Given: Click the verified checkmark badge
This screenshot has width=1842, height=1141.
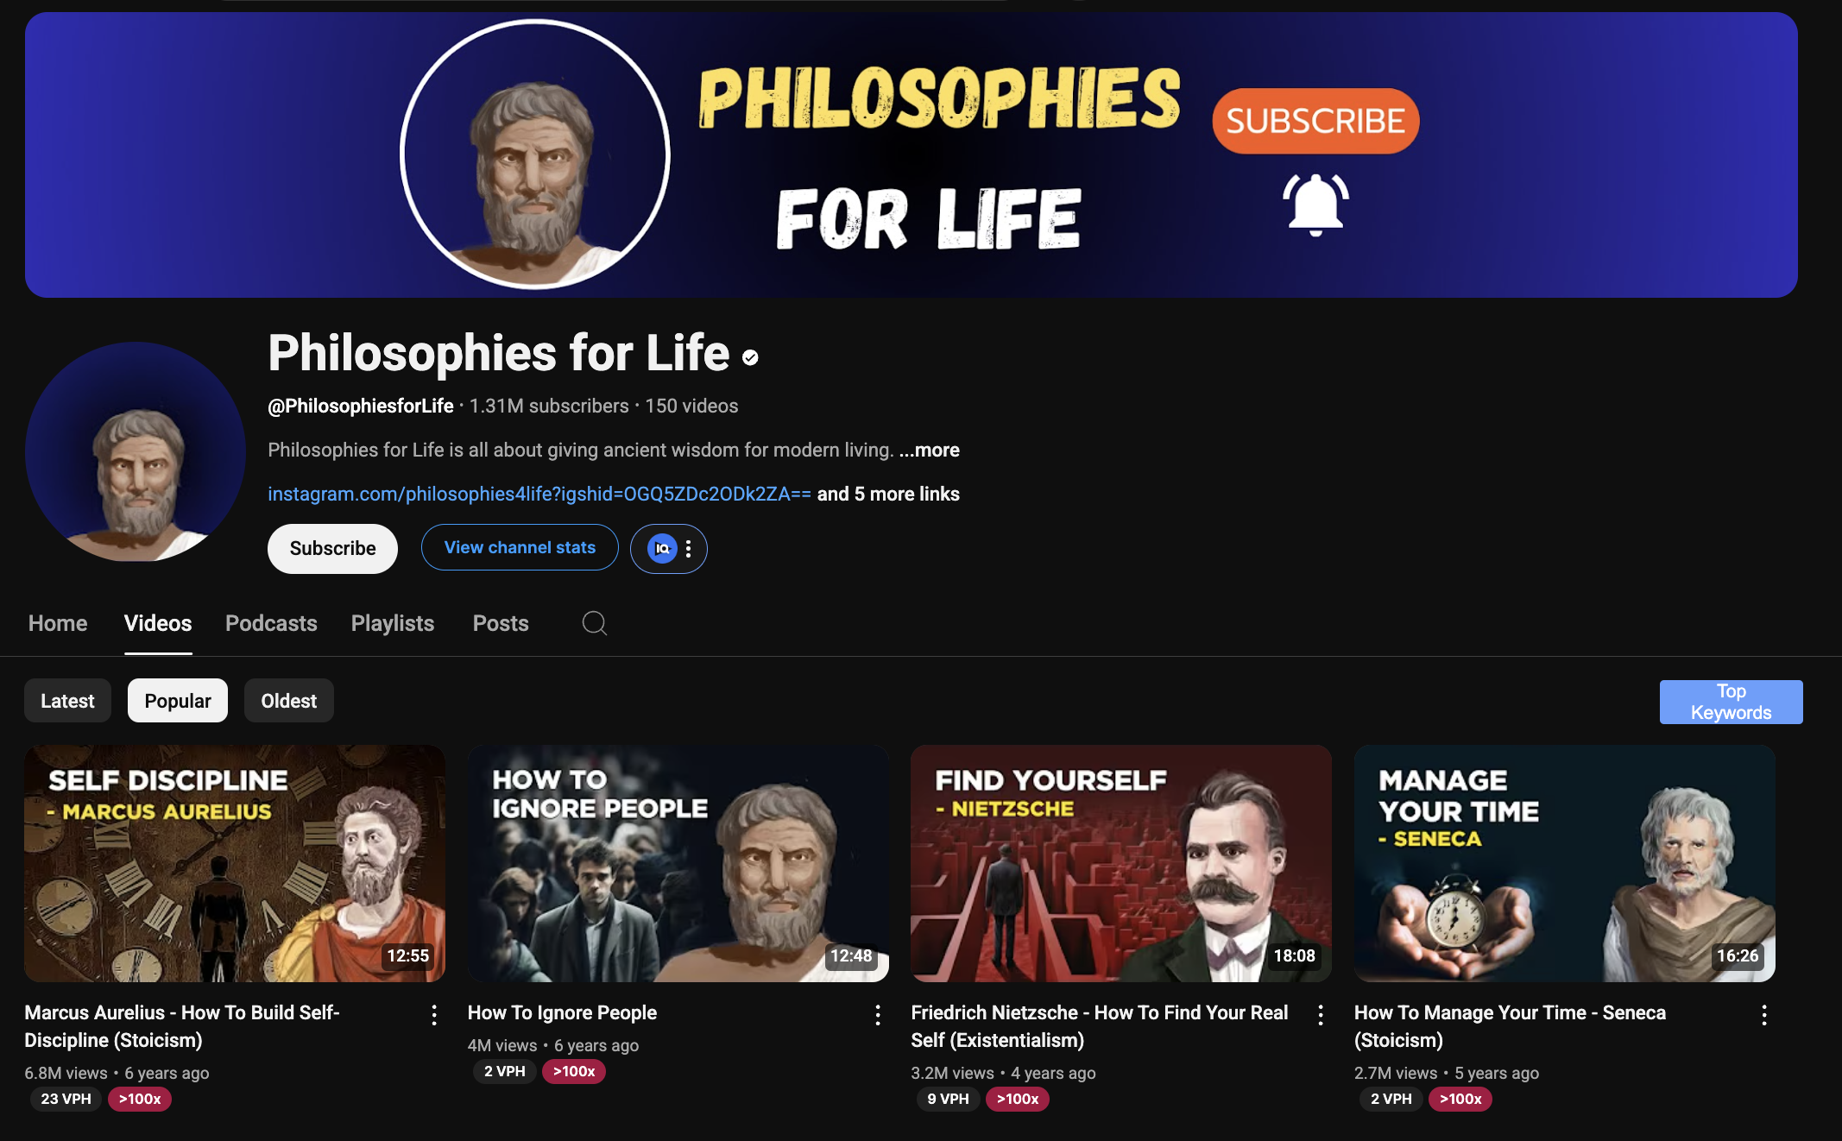Looking at the screenshot, I should coord(750,357).
